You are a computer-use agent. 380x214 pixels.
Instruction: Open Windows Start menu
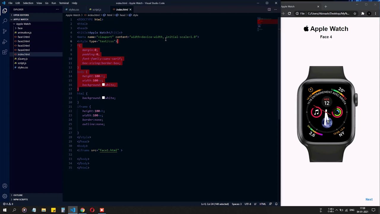pos(5,210)
